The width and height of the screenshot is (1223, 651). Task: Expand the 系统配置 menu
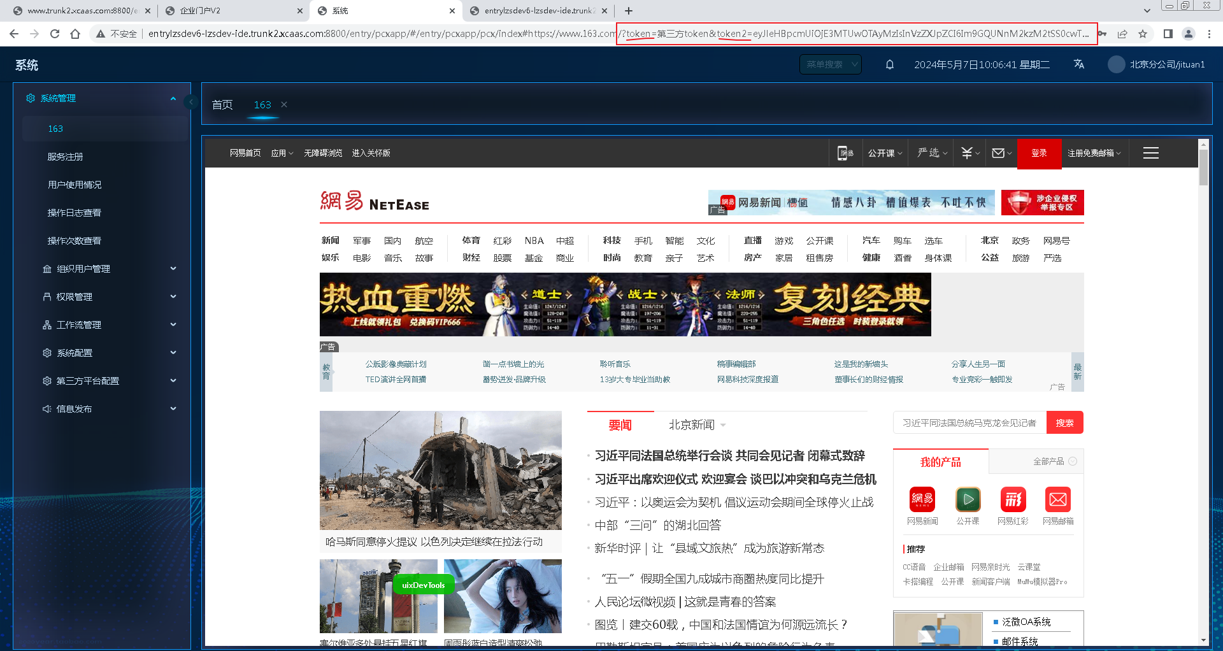pos(105,353)
